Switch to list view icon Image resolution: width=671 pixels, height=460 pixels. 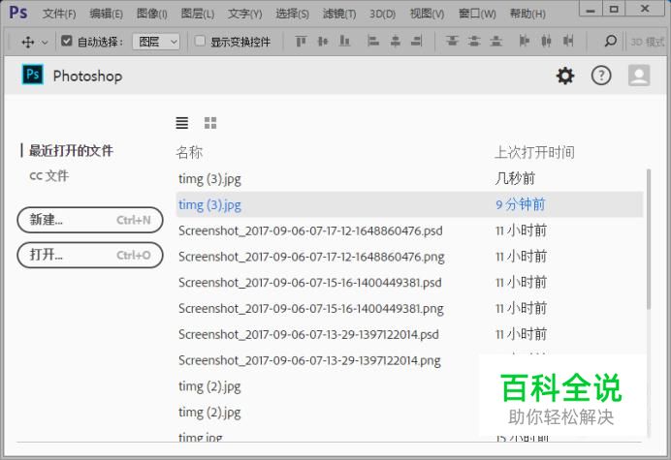click(x=182, y=123)
